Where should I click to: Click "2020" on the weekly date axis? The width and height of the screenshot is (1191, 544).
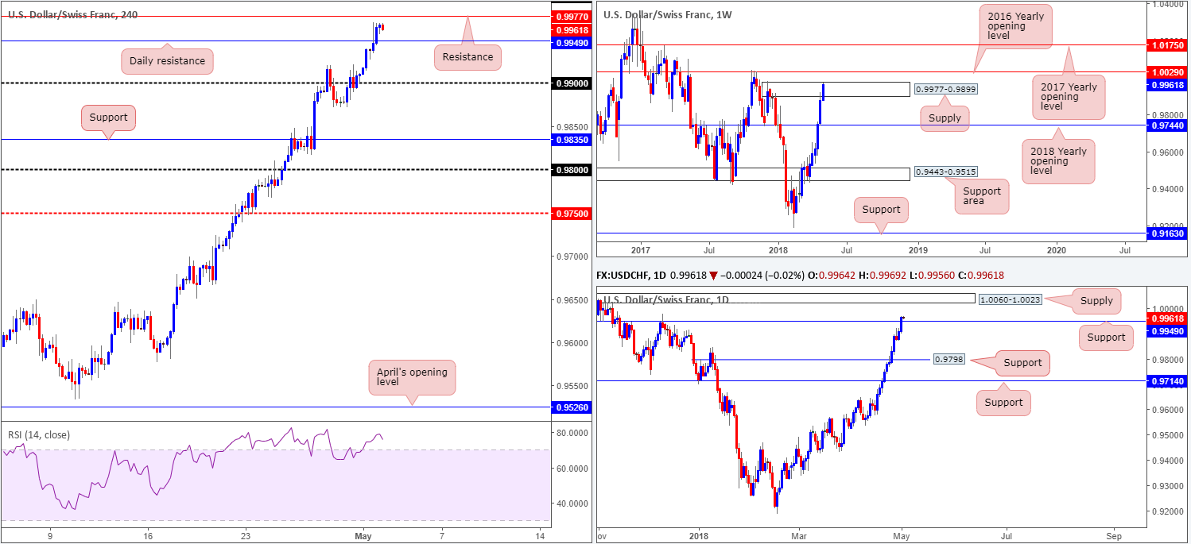coord(1057,249)
